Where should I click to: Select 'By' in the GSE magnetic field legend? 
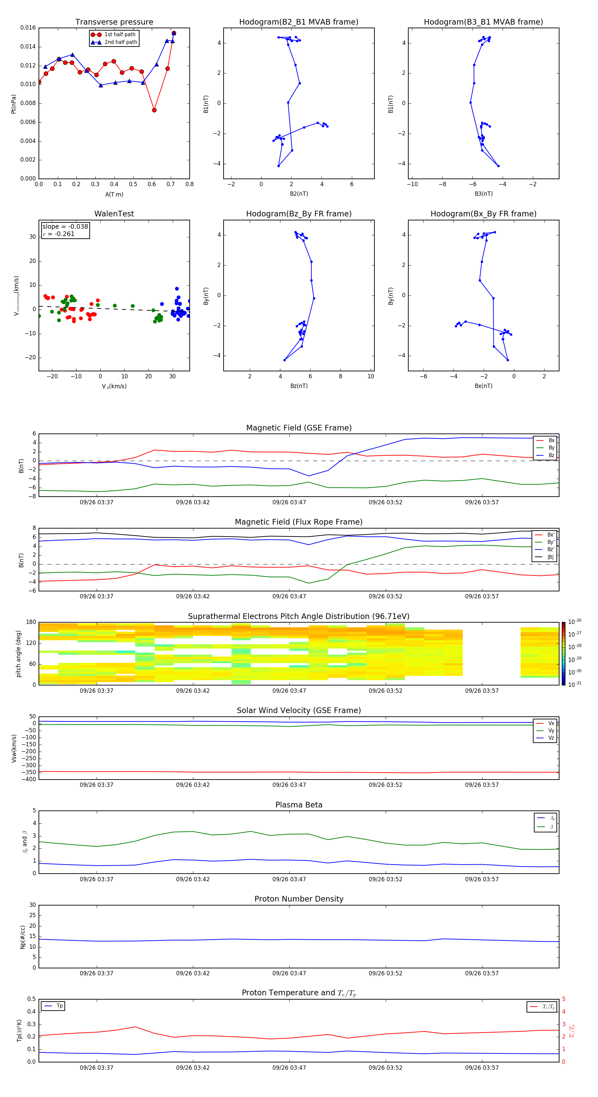[545, 447]
